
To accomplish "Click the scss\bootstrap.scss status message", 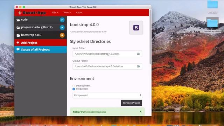I will coord(96,112).
